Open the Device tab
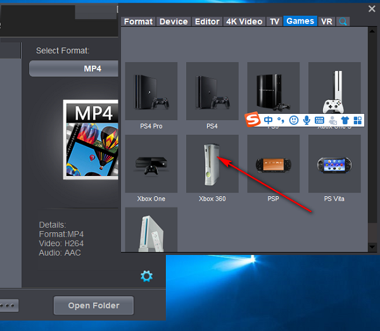This screenshot has width=380, height=331. (x=174, y=22)
